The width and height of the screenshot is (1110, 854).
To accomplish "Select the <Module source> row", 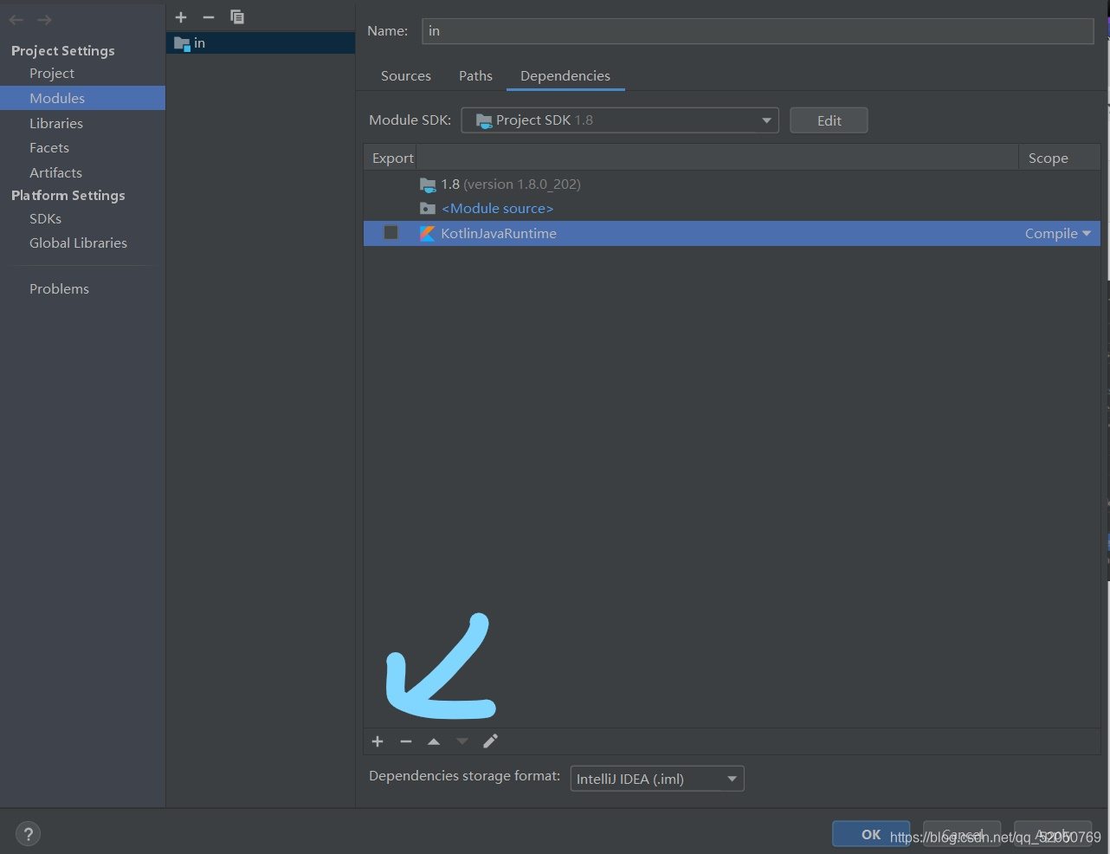I will click(x=732, y=209).
